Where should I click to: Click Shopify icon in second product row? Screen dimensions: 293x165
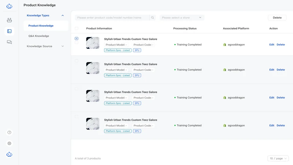click(x=225, y=70)
